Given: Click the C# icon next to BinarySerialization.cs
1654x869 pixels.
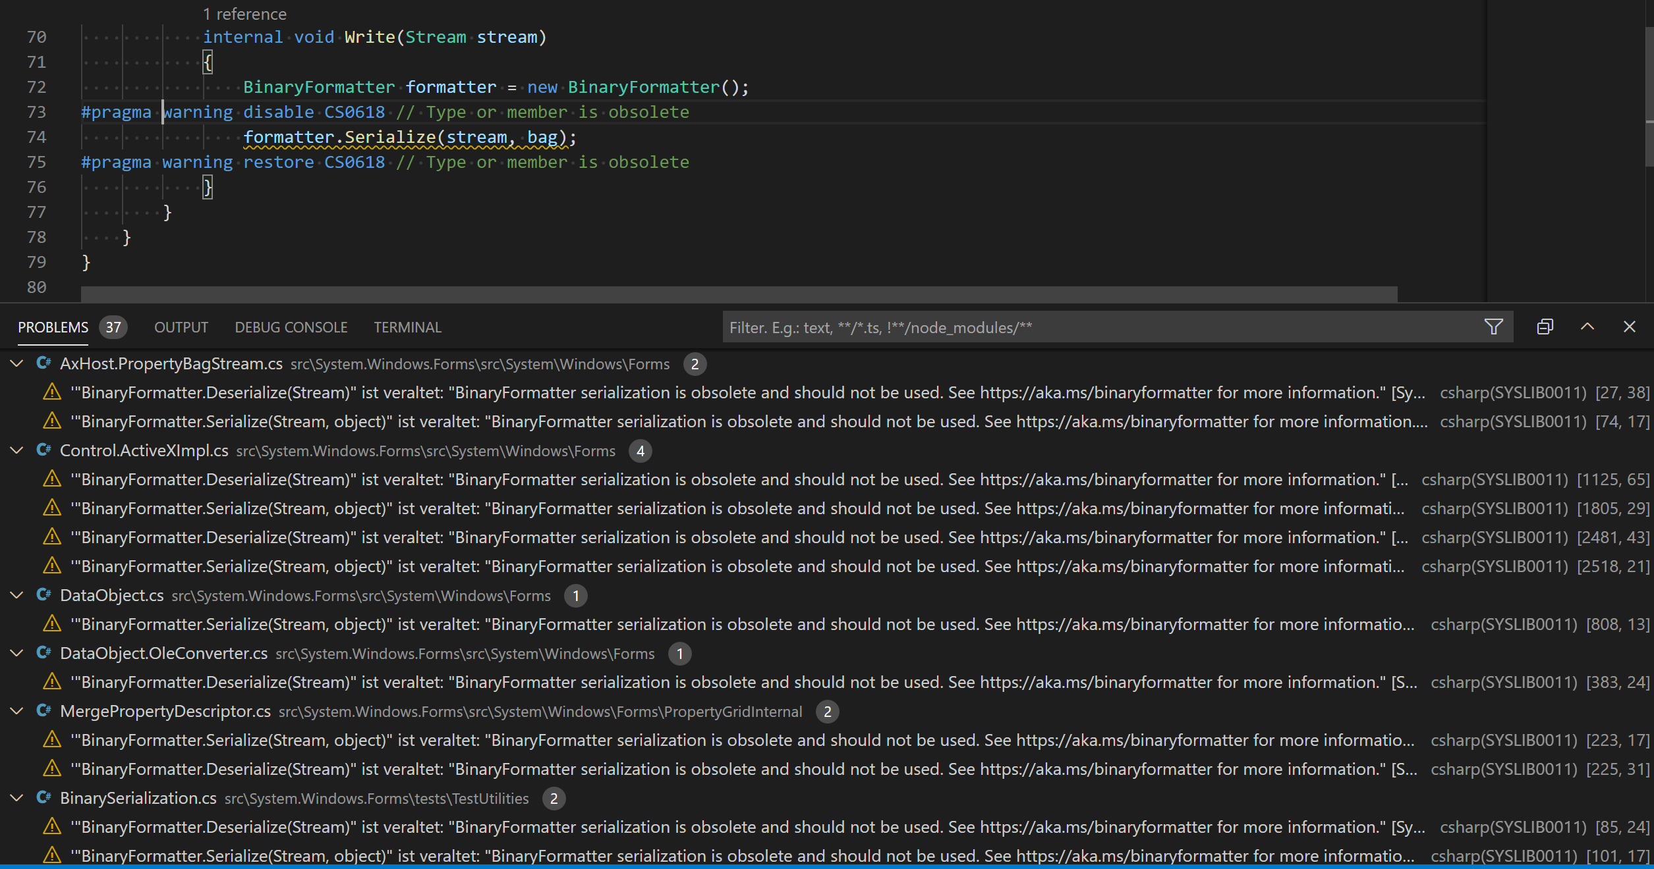Looking at the screenshot, I should click(43, 797).
